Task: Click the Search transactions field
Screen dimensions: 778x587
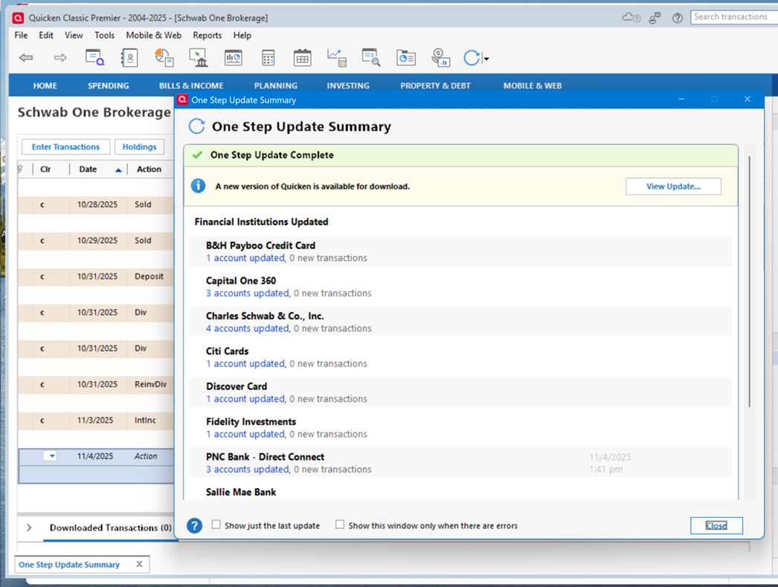Action: tap(734, 17)
